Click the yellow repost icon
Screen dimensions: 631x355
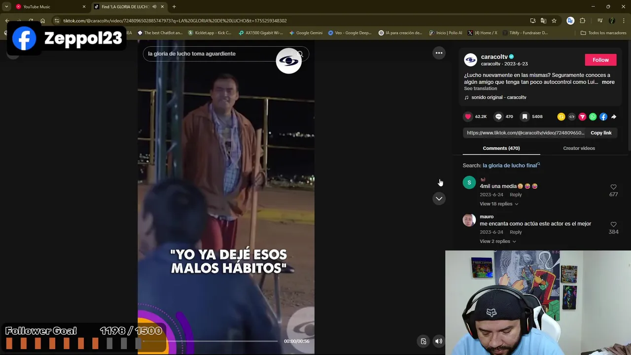(x=561, y=117)
